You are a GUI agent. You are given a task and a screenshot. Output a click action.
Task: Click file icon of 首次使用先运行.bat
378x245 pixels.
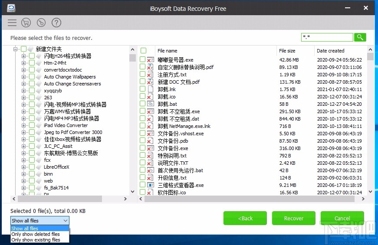pyautogui.click(x=151, y=170)
